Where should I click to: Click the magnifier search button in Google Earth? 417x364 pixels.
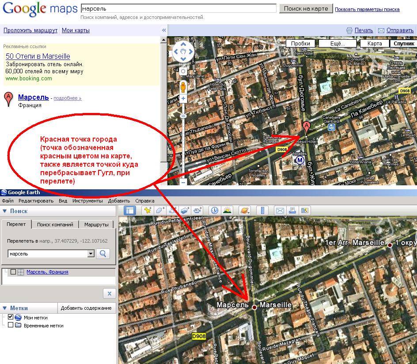pos(102,254)
